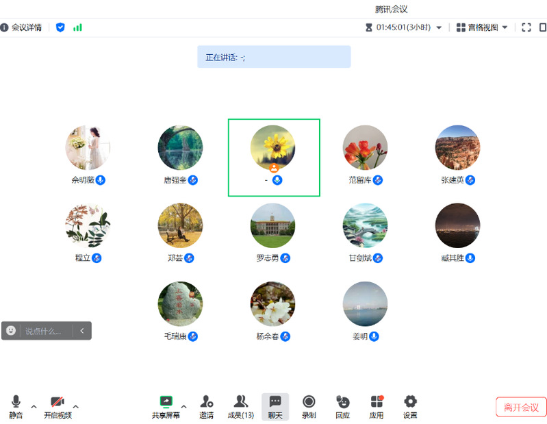The width and height of the screenshot is (547, 424).
Task: Click the 共享屏幕 share screen icon
Action: (x=166, y=403)
